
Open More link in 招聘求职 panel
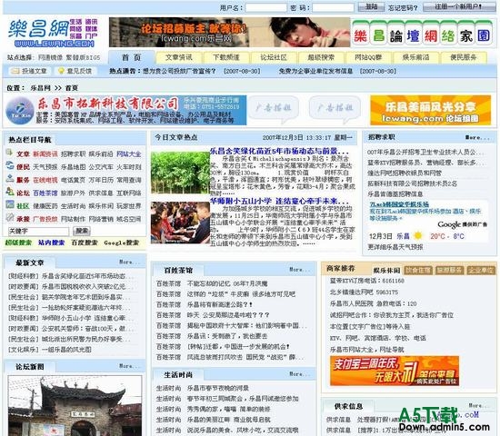[477, 137]
